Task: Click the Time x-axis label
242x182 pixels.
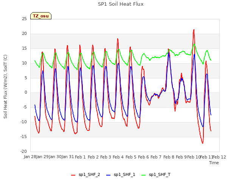Action: 214,163
